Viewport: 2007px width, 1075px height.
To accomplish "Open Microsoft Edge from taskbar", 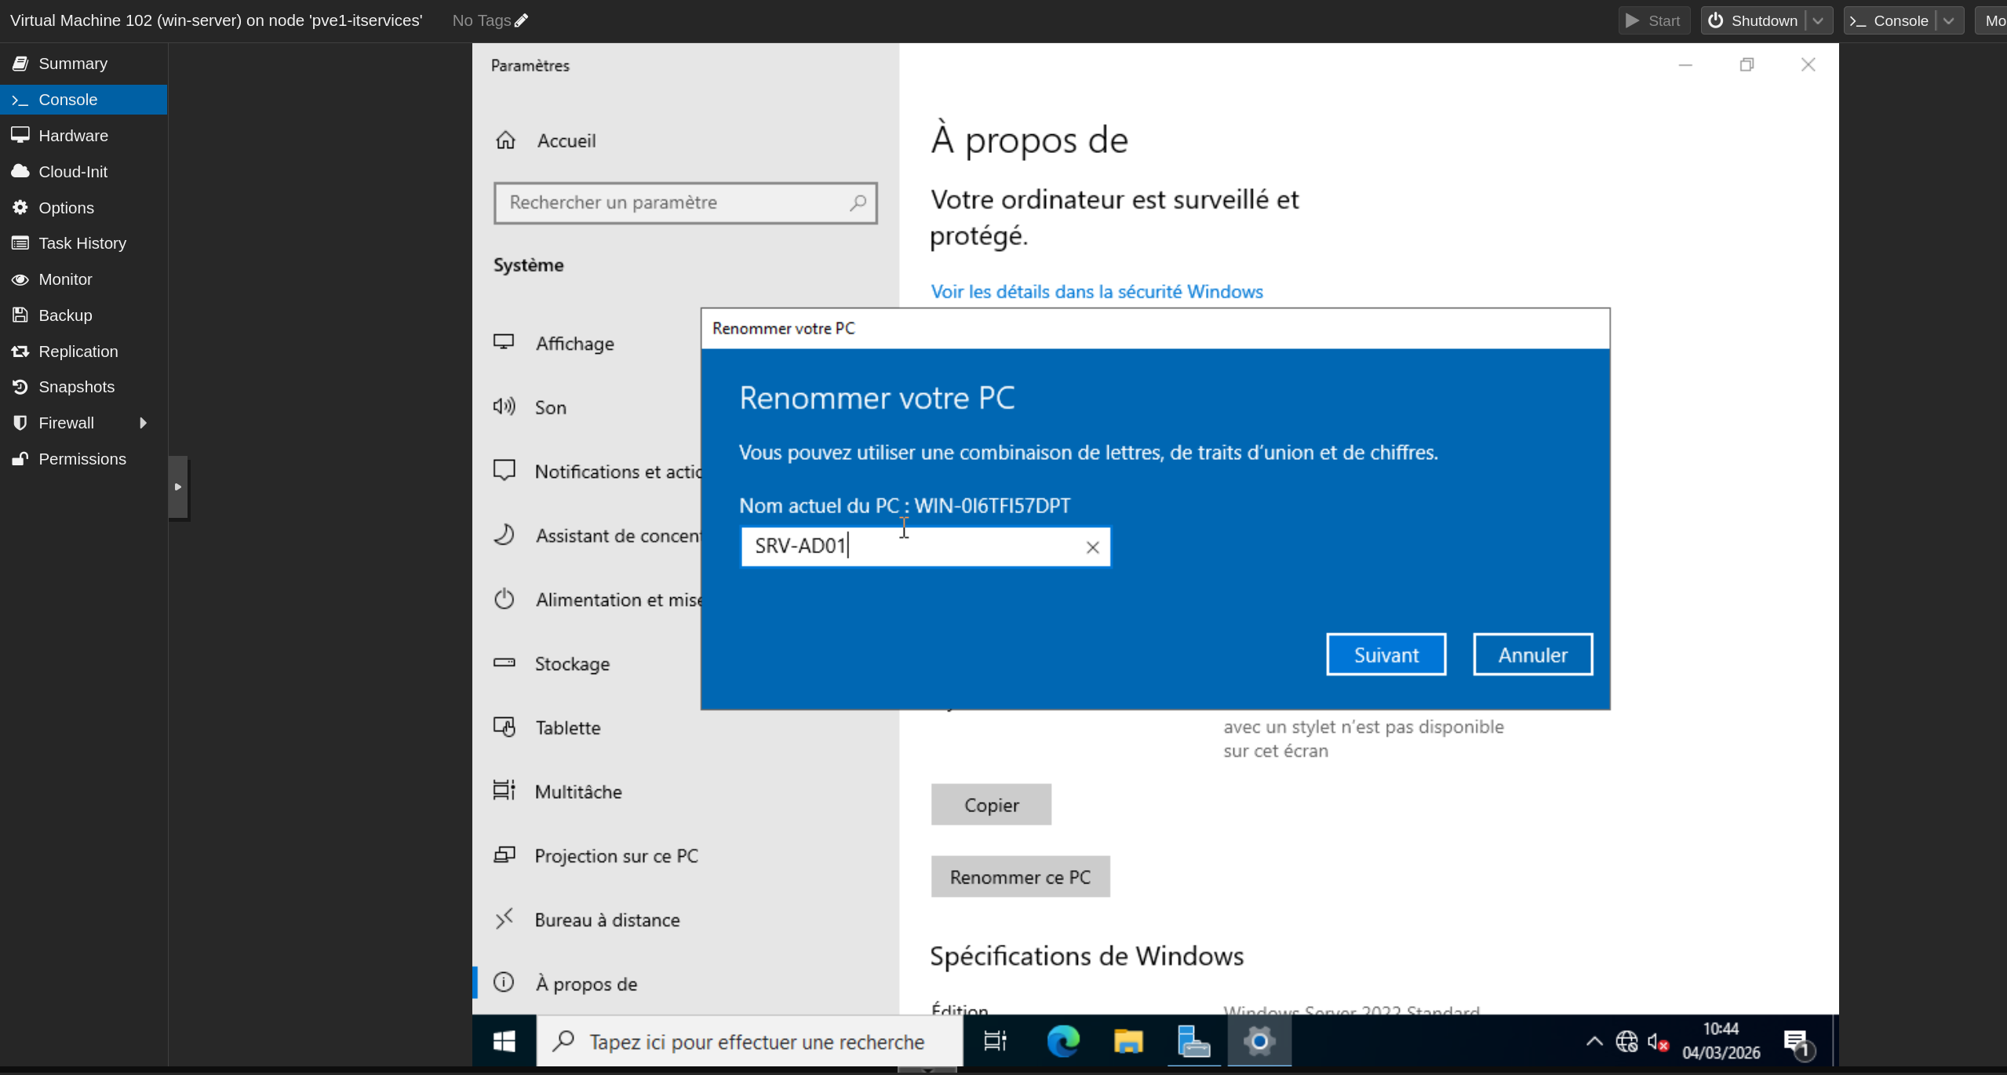I will 1063,1041.
